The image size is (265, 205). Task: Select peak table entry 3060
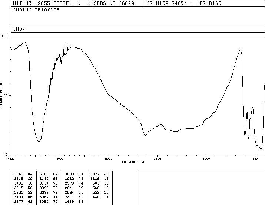pos(44,201)
